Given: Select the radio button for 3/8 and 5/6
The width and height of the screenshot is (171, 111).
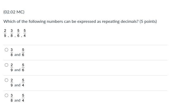Looking at the screenshot, I should point(7,50).
